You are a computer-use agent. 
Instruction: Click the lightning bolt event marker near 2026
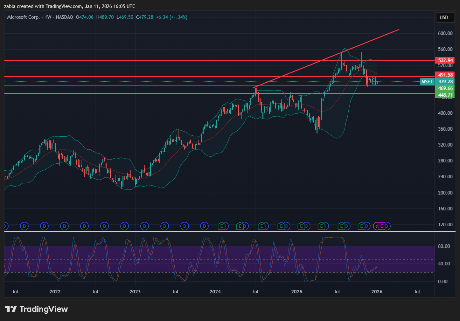376,226
